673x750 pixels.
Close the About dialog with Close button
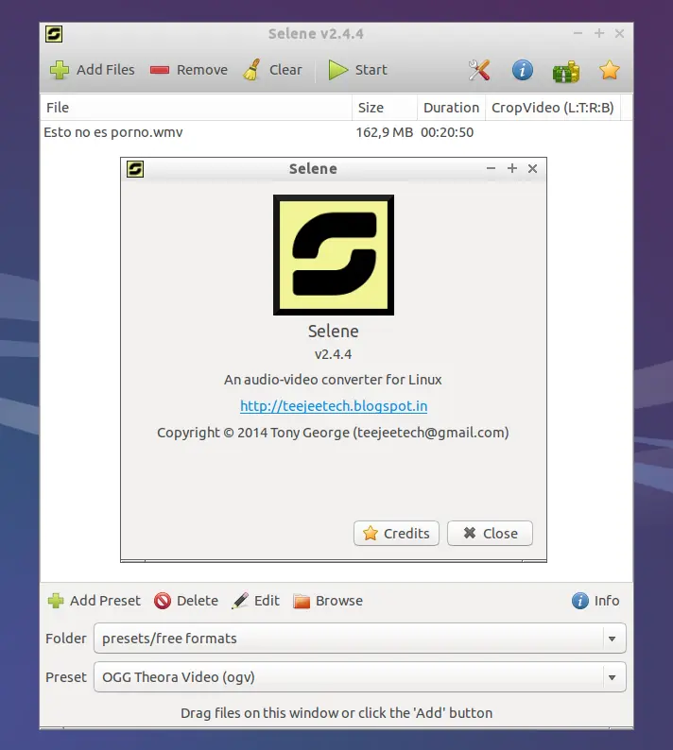[x=490, y=534]
